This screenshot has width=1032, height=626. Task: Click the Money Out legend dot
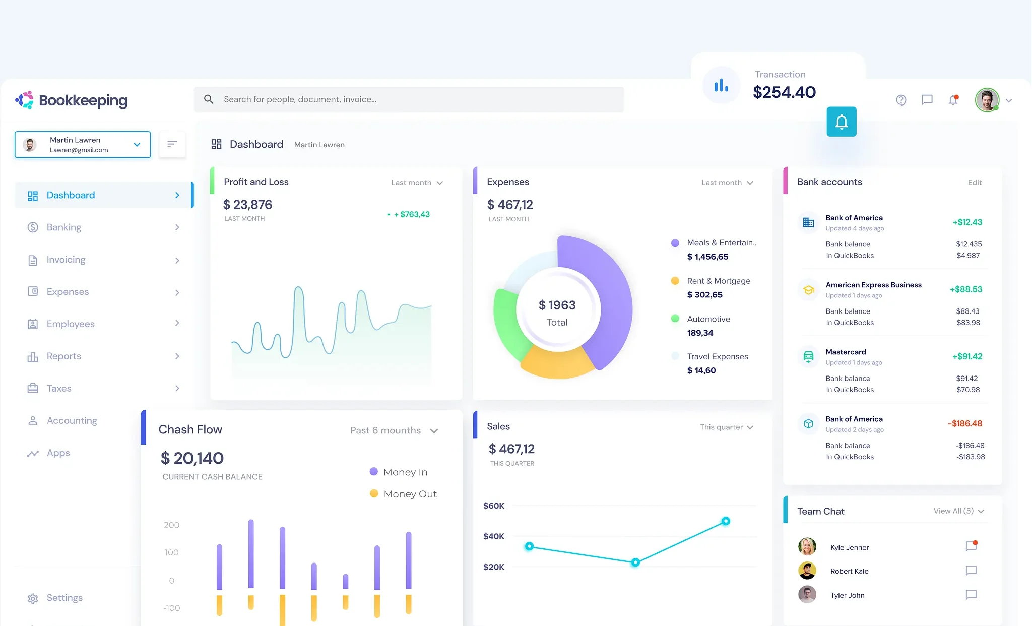coord(374,494)
